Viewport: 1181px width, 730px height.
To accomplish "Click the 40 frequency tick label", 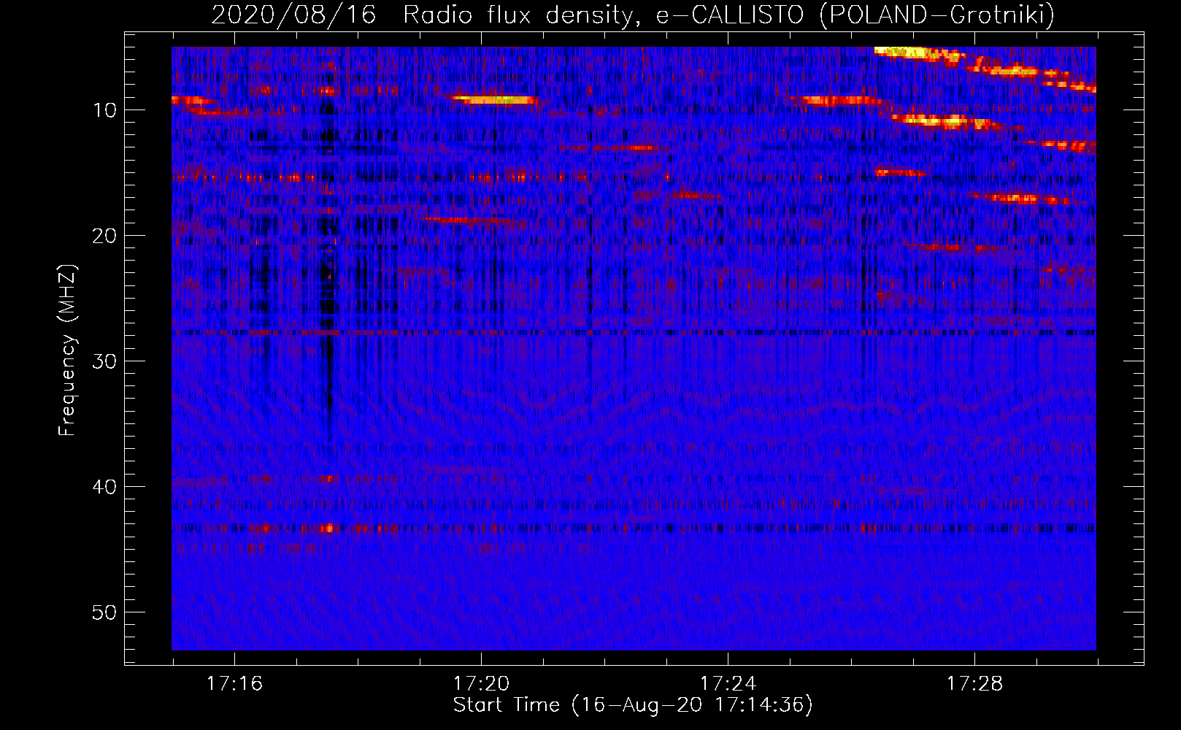I will tap(105, 487).
